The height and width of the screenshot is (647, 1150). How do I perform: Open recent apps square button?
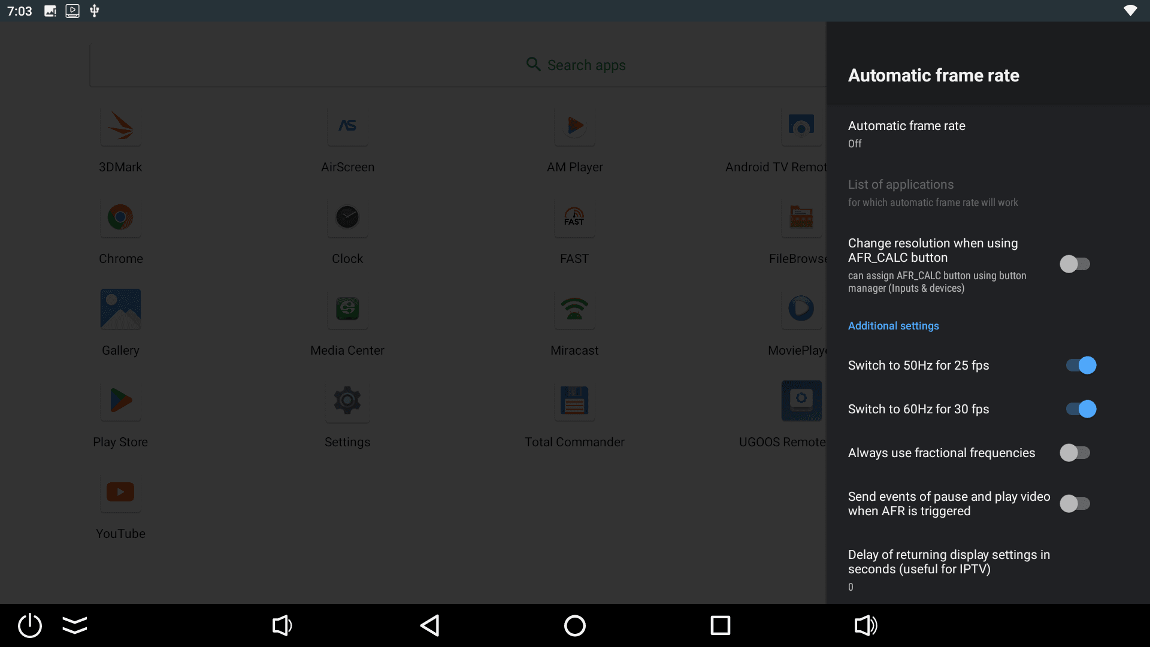coord(720,625)
